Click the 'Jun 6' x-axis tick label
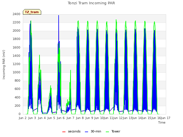 61,118
